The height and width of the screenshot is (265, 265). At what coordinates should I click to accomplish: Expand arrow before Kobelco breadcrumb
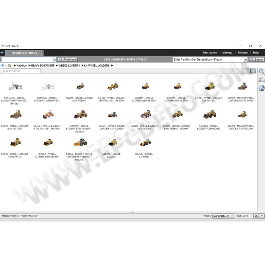pos(15,65)
